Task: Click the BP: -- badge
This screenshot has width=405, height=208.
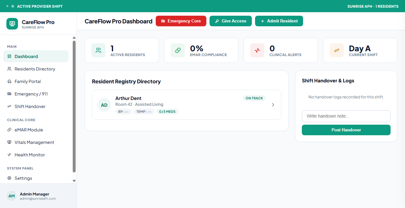Action: pyautogui.click(x=123, y=112)
